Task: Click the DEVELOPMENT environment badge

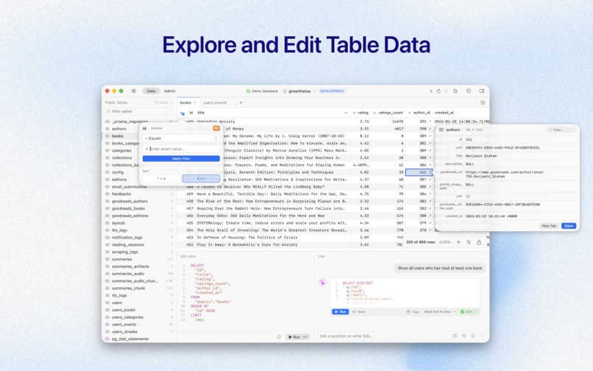Action: tap(332, 91)
